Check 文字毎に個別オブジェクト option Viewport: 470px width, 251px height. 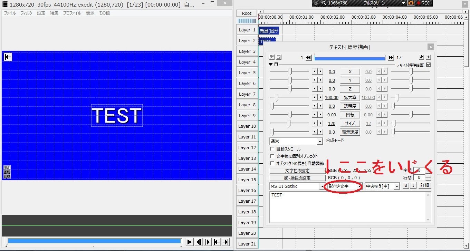point(272,156)
